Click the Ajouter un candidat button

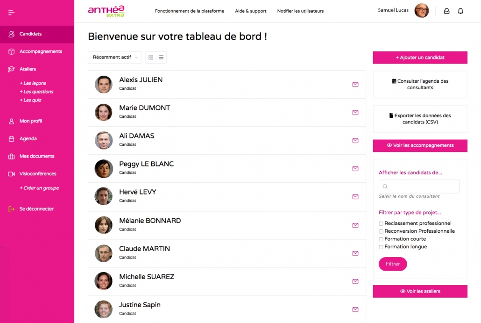tap(420, 57)
